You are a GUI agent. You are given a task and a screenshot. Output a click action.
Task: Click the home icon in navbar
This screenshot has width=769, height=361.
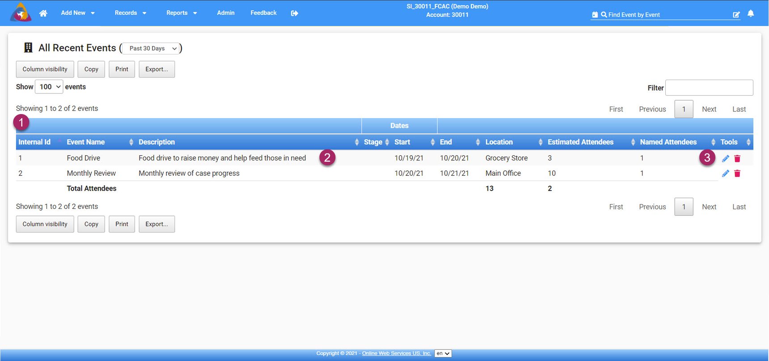pos(43,13)
